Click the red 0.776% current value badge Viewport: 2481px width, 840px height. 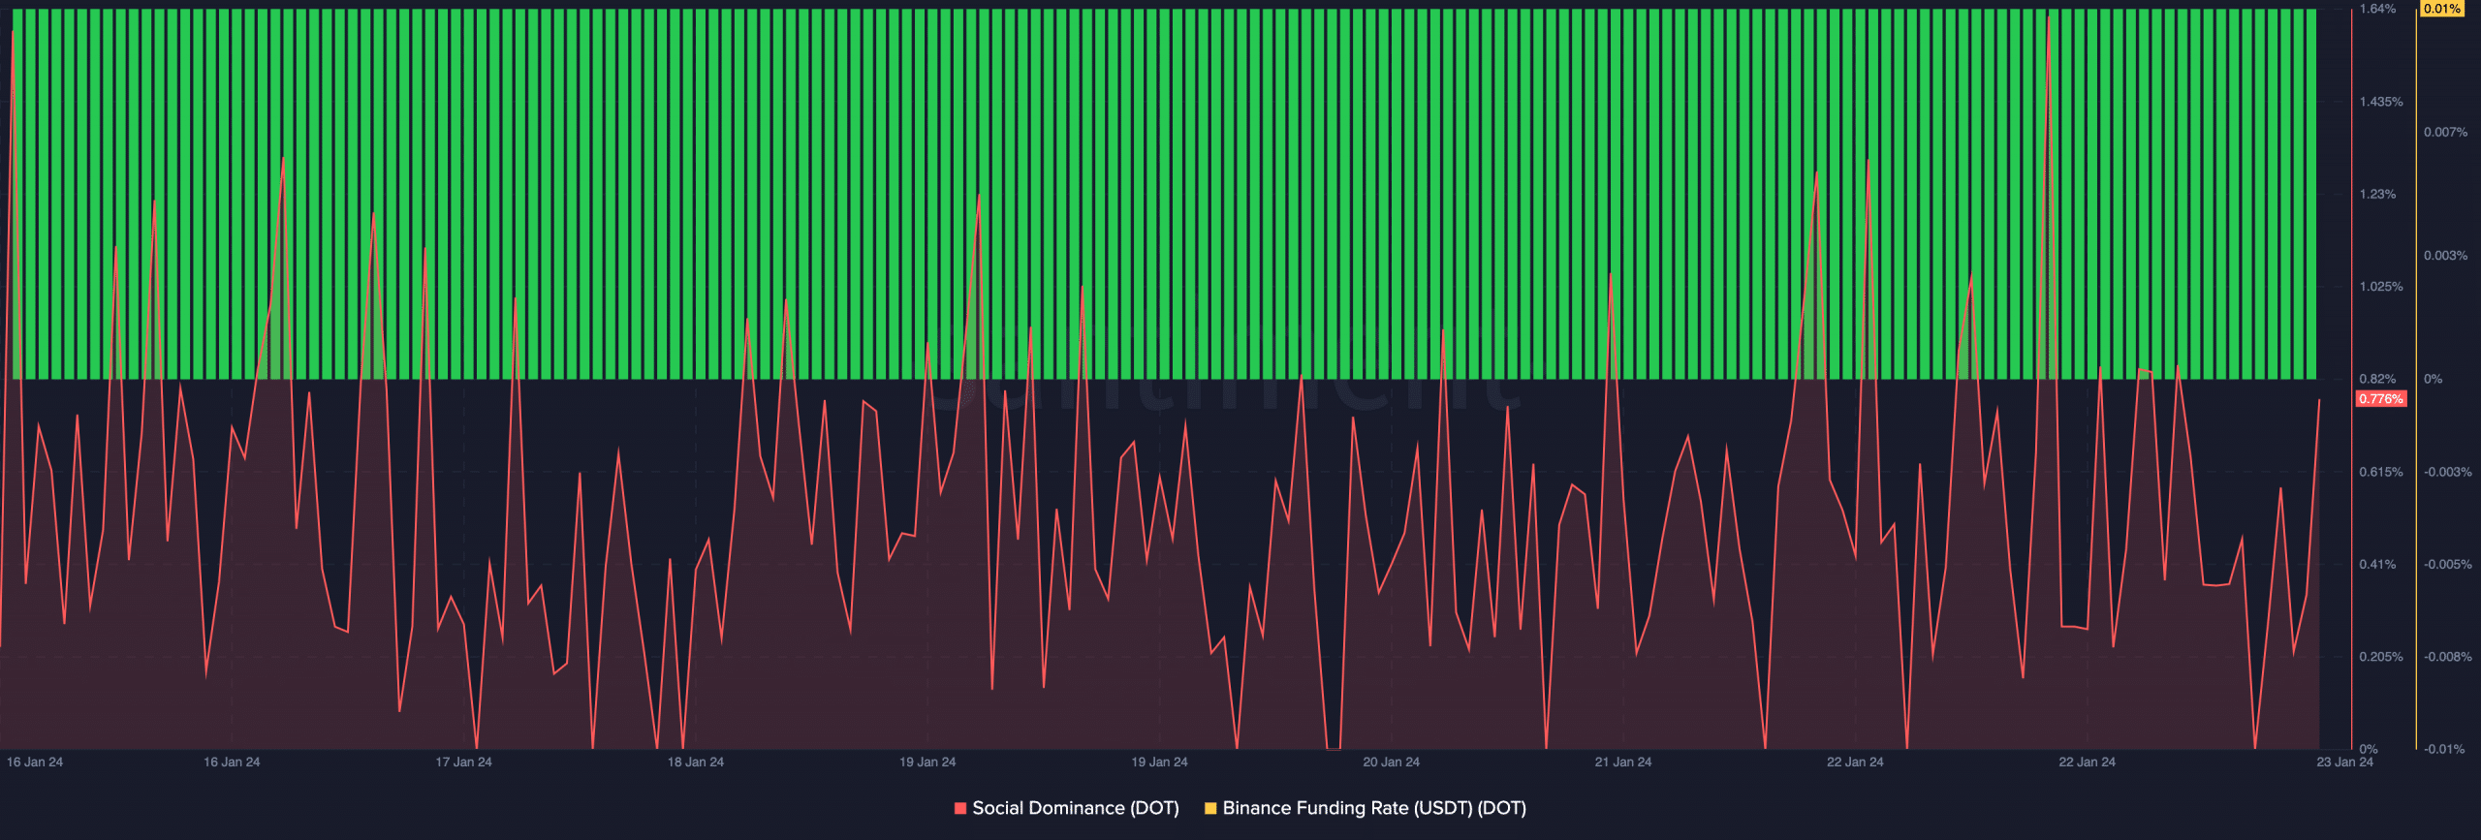click(2381, 399)
